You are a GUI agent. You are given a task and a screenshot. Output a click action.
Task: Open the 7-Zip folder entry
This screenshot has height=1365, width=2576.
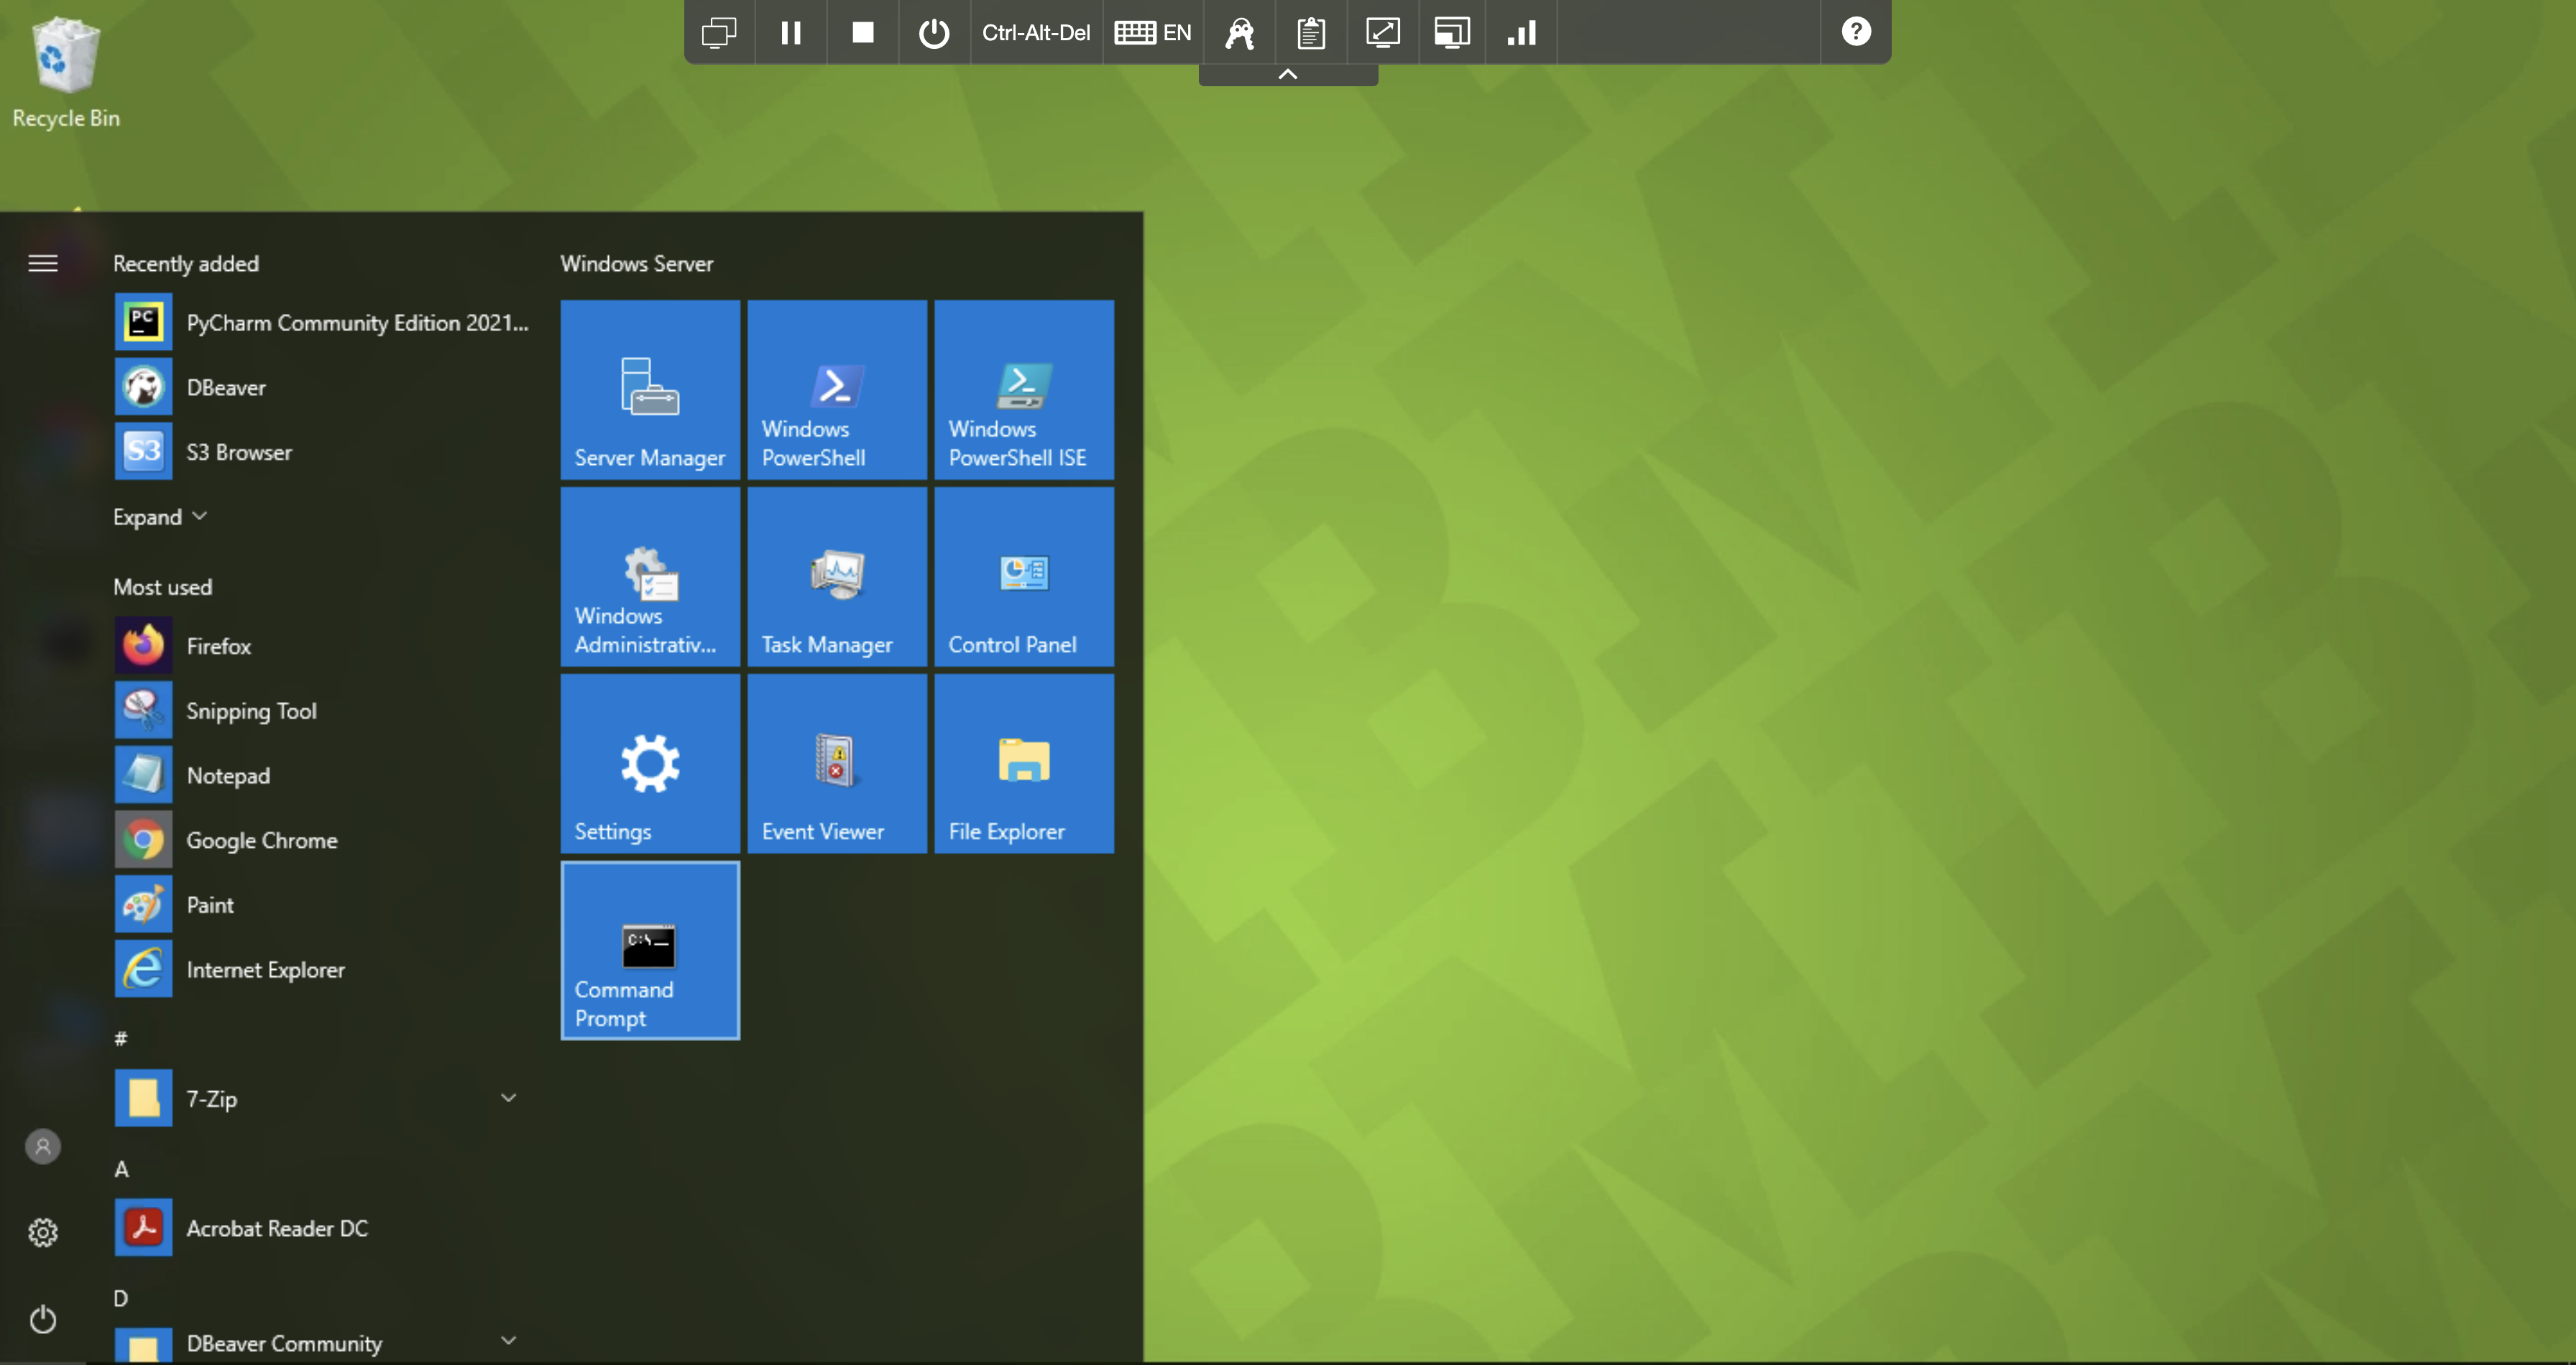(322, 1098)
